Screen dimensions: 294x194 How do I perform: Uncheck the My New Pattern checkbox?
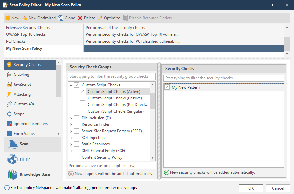click(167, 87)
